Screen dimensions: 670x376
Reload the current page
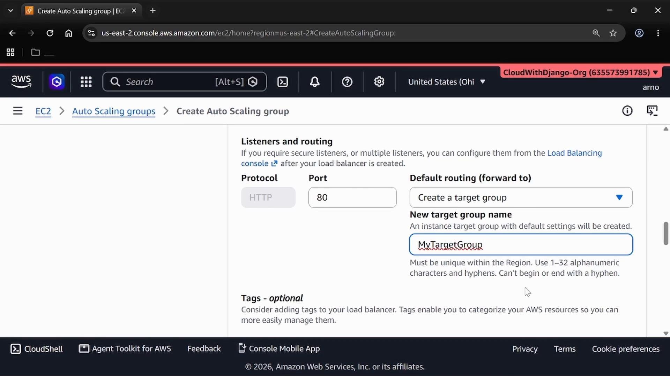click(x=50, y=33)
